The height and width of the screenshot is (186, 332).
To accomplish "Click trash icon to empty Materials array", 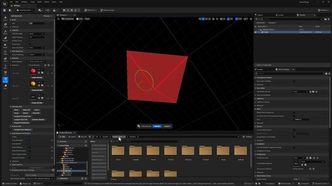I will pos(48,65).
